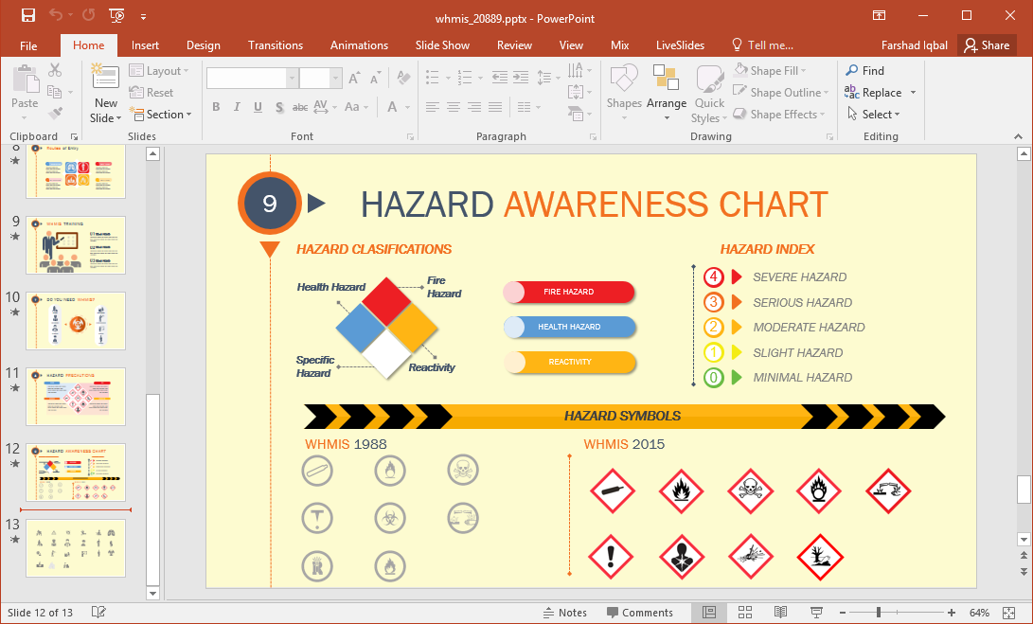
Task: Select the Format Painter tool
Action: click(x=55, y=112)
